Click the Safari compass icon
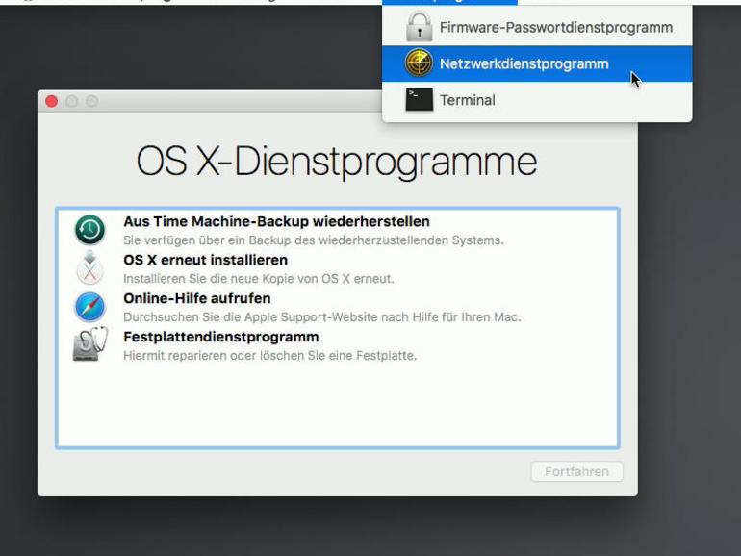 pos(89,307)
